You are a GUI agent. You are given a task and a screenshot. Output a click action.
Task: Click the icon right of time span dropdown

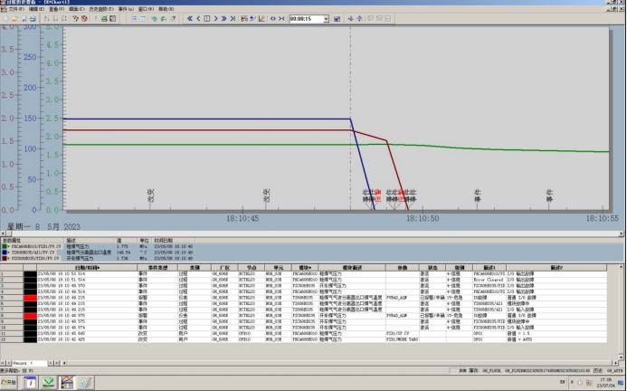(x=337, y=19)
